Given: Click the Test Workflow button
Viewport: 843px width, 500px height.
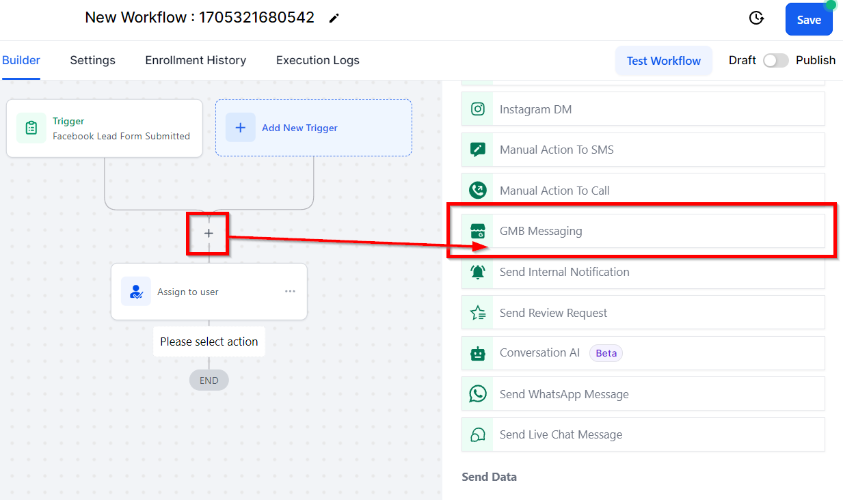Looking at the screenshot, I should (664, 61).
